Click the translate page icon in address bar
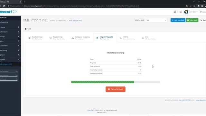This screenshot has height=116, width=206. pyautogui.click(x=187, y=6)
